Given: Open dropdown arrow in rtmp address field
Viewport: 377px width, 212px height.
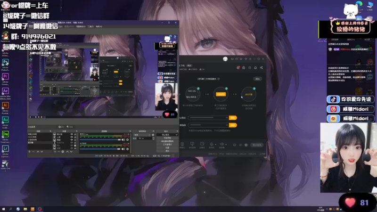Looking at the screenshot, I should click(x=227, y=118).
